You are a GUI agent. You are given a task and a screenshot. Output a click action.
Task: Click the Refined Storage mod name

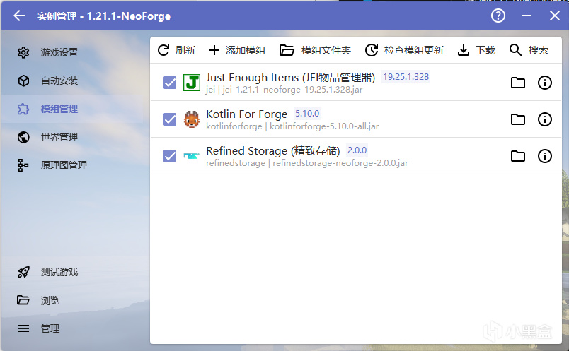tap(273, 151)
